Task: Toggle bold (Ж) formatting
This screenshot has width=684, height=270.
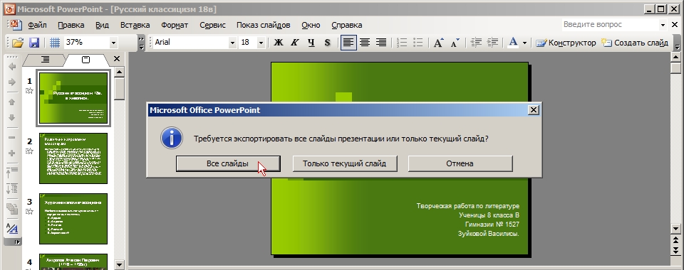Action: click(x=278, y=43)
